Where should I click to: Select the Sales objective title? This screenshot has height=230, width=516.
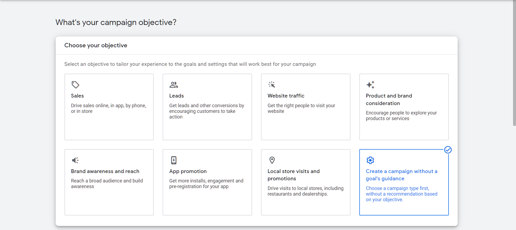pos(77,96)
